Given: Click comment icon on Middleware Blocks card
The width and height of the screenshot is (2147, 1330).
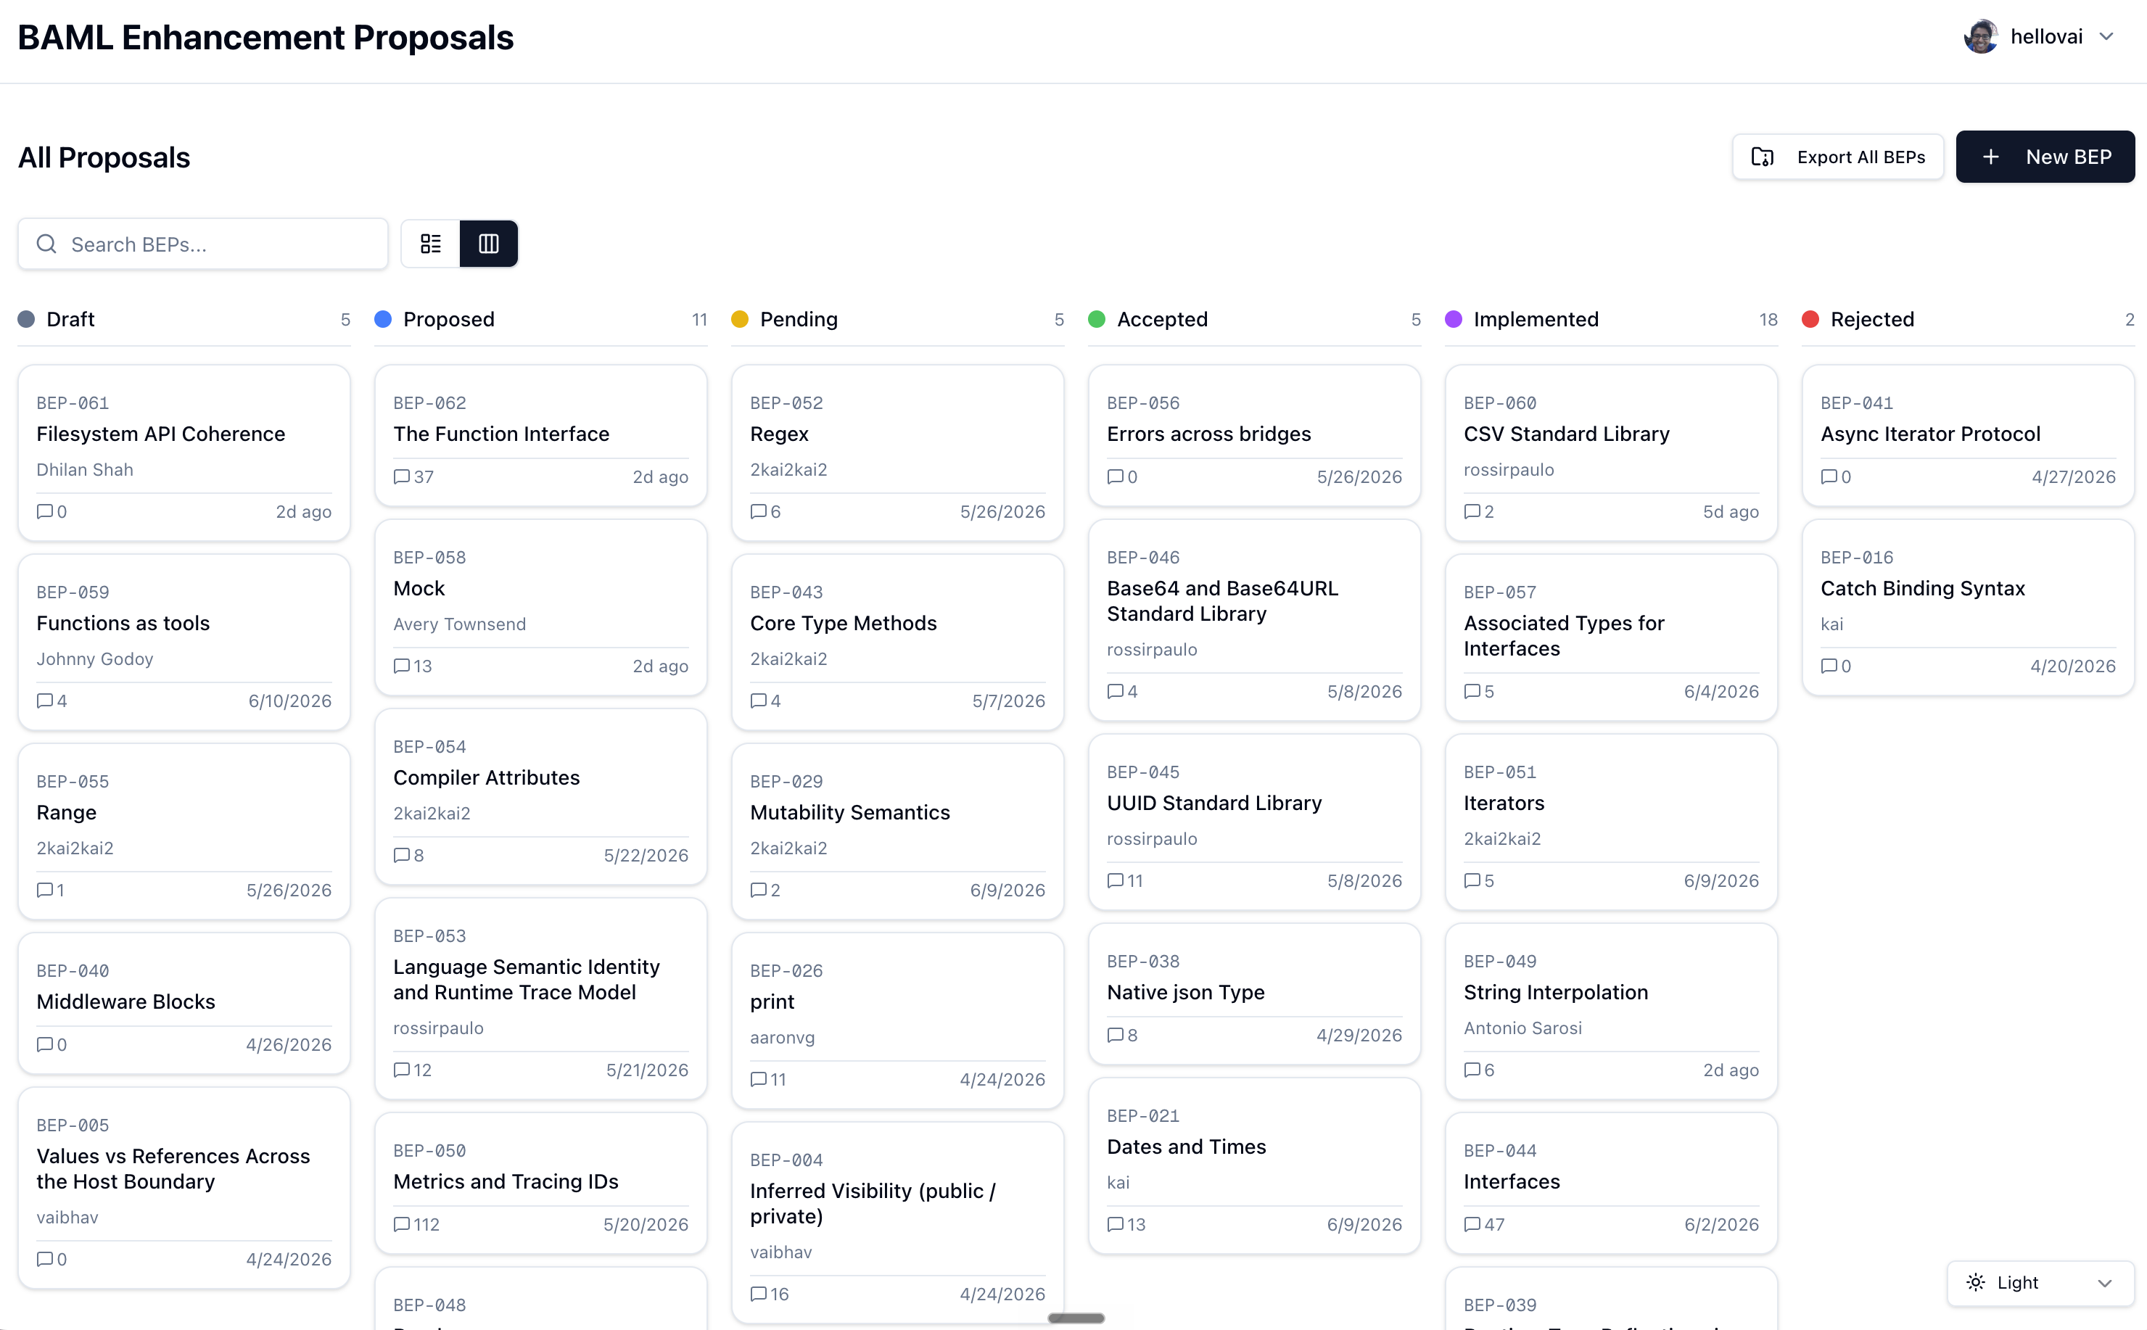Looking at the screenshot, I should pyautogui.click(x=45, y=1045).
